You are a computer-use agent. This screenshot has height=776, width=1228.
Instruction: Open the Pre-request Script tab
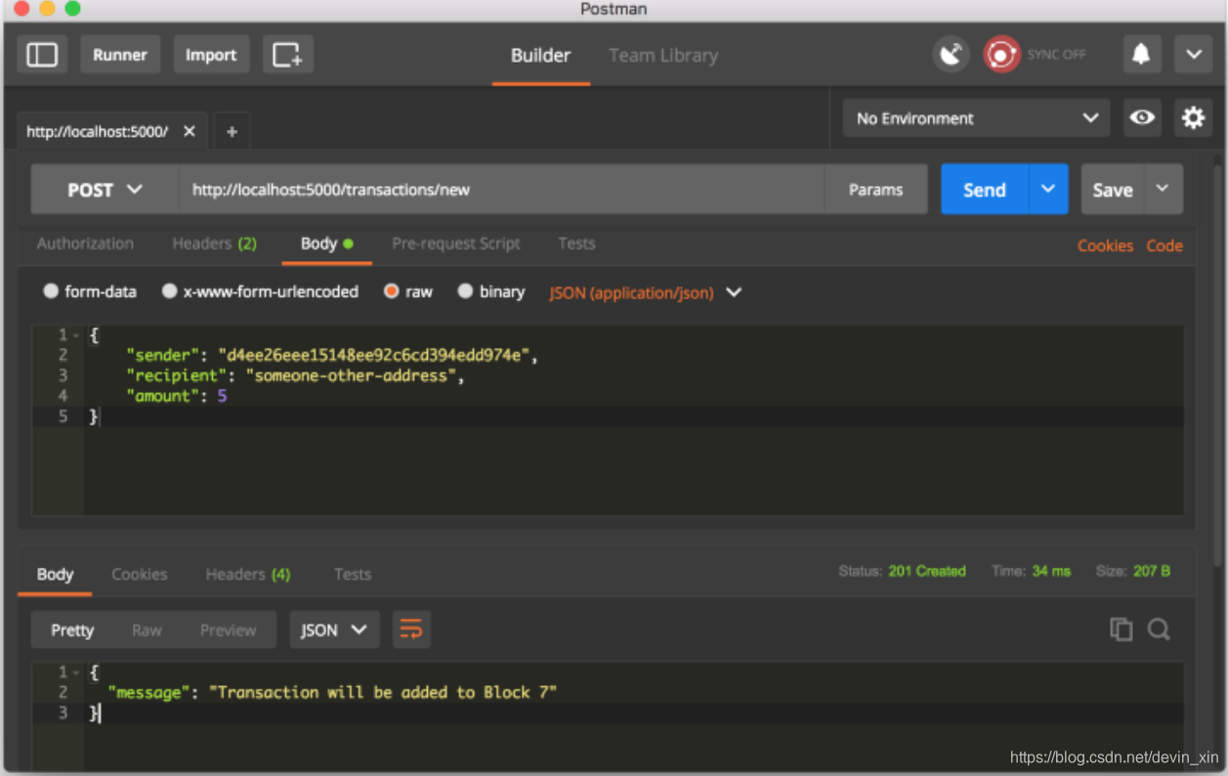pyautogui.click(x=456, y=243)
